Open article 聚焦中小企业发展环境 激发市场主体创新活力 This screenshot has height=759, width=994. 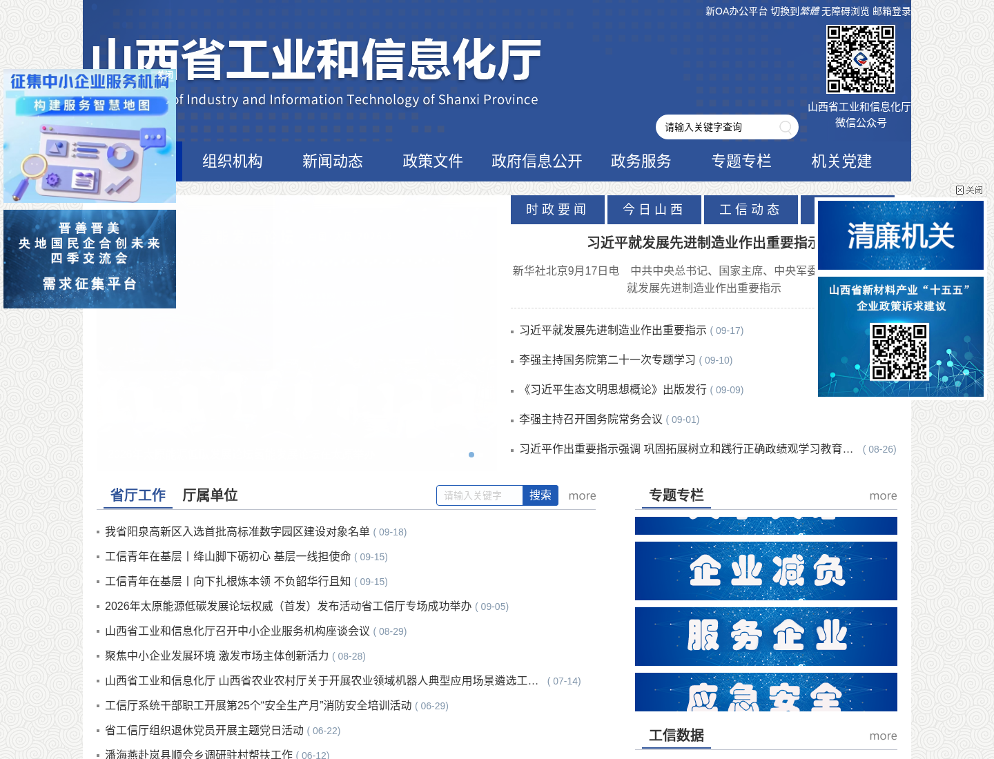[217, 656]
